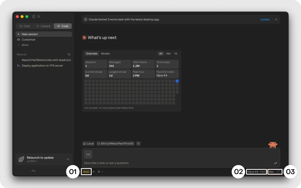The height and width of the screenshot is (188, 301).
Task: Click the Update link in banner
Action: tap(265, 19)
